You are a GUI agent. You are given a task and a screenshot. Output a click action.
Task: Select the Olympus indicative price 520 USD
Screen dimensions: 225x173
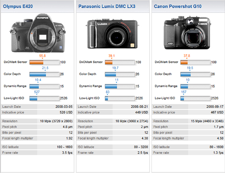tap(66, 112)
